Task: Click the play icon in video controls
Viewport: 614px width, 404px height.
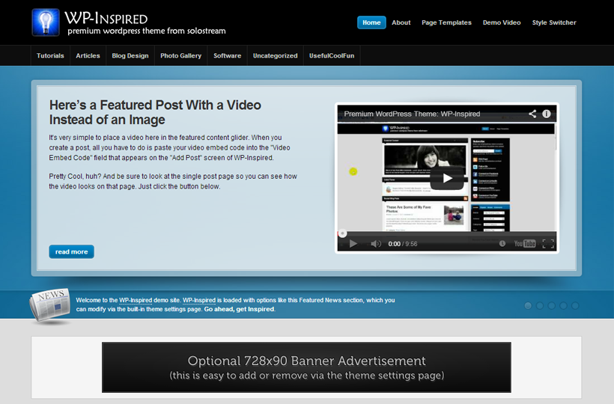Action: [x=353, y=244]
